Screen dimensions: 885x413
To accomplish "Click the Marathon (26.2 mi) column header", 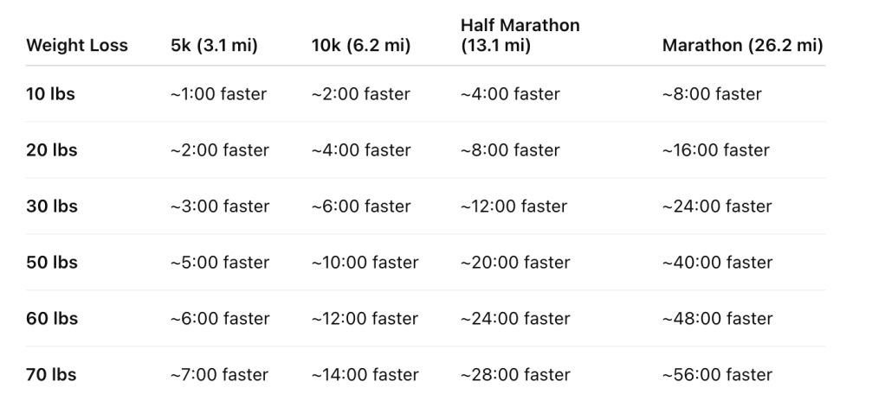I will tap(742, 46).
